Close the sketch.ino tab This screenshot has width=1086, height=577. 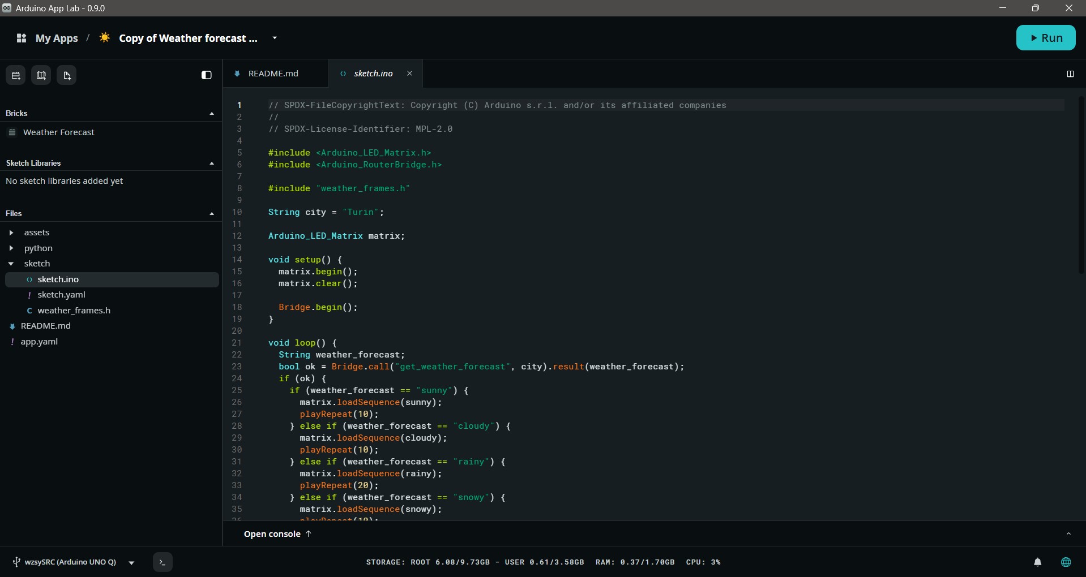click(409, 74)
